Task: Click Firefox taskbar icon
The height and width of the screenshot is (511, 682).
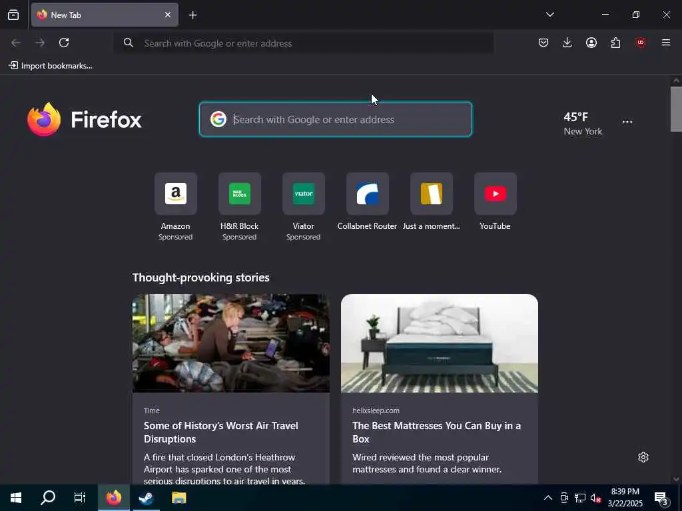Action: (x=113, y=498)
